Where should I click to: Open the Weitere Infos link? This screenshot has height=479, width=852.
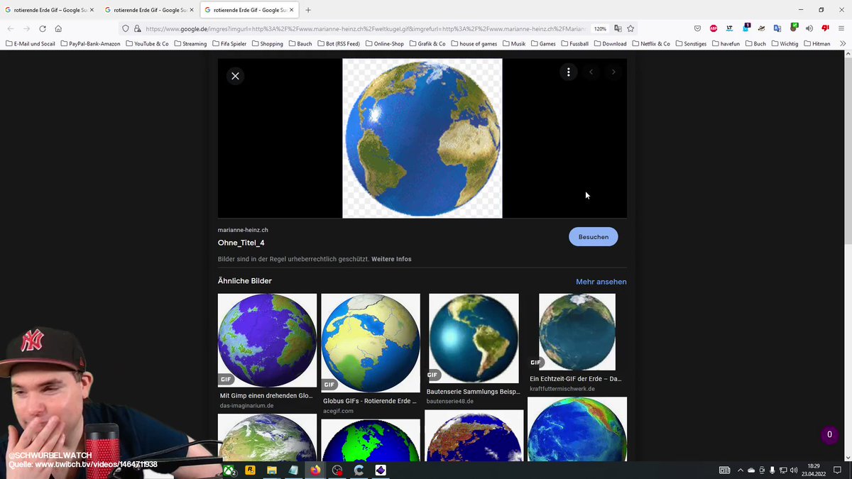coord(391,259)
